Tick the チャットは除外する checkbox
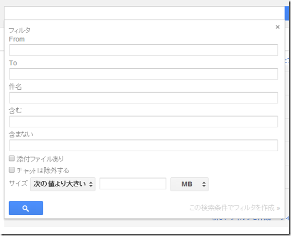291x236 pixels. tap(12, 170)
